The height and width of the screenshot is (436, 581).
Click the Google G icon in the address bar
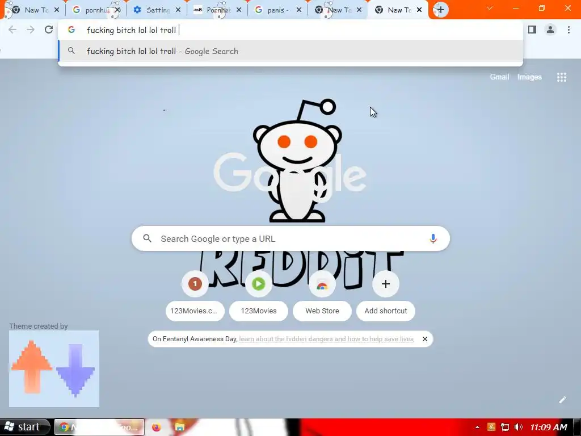click(x=71, y=30)
